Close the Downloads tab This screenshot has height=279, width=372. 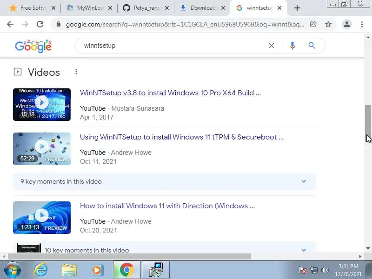coord(223,8)
